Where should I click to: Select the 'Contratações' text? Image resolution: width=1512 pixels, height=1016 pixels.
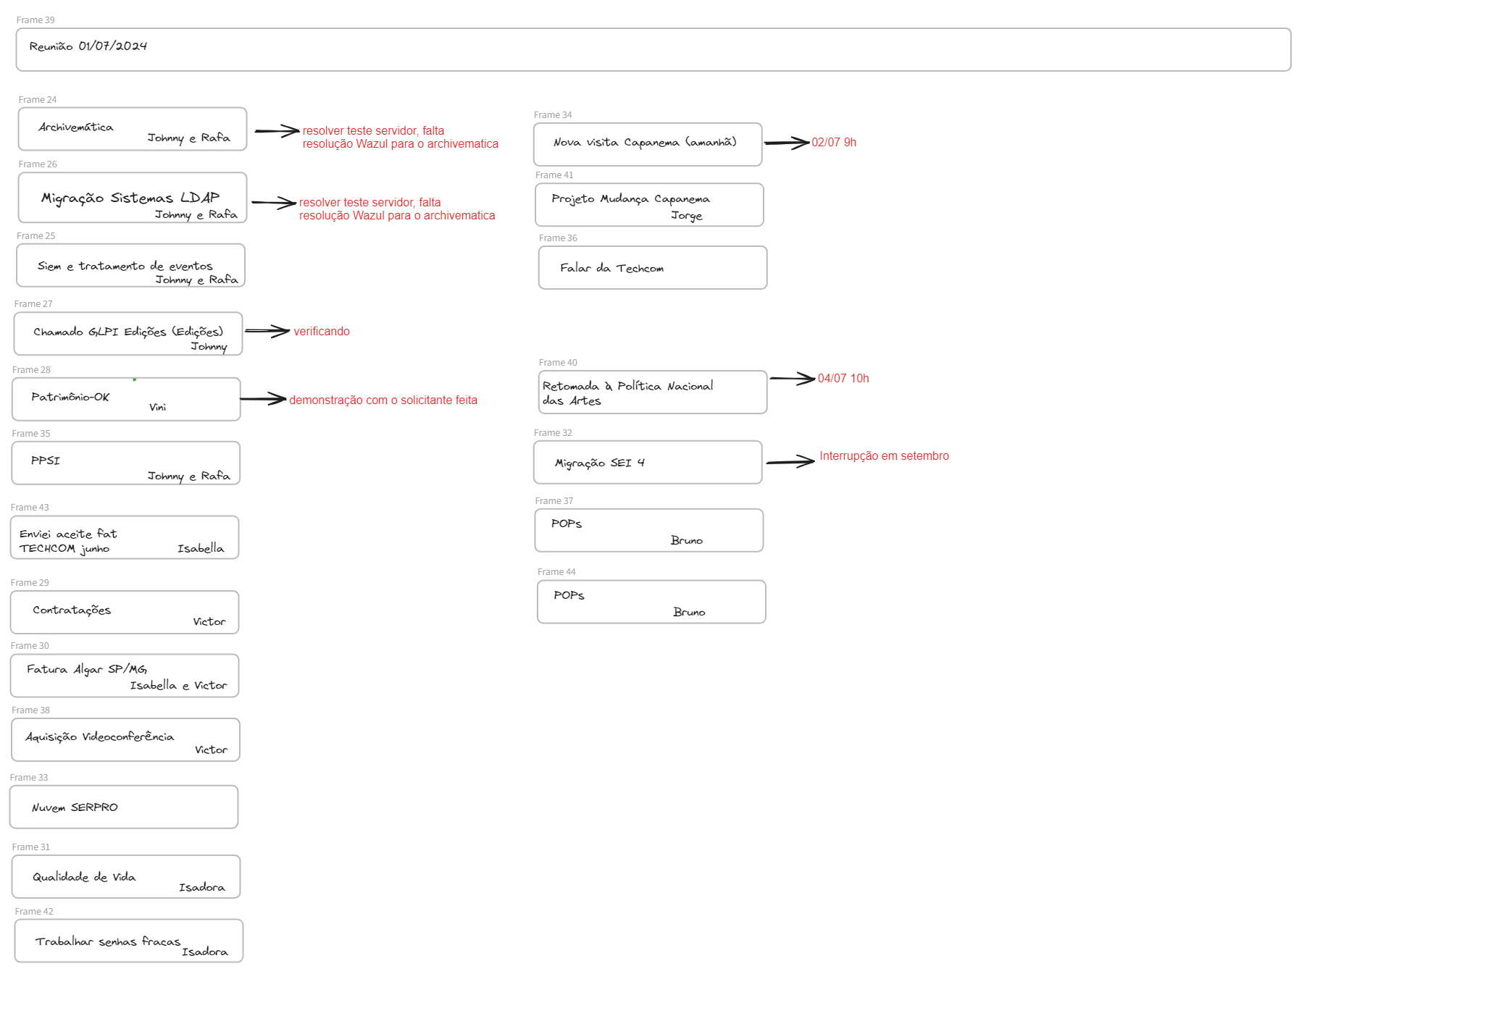[72, 610]
